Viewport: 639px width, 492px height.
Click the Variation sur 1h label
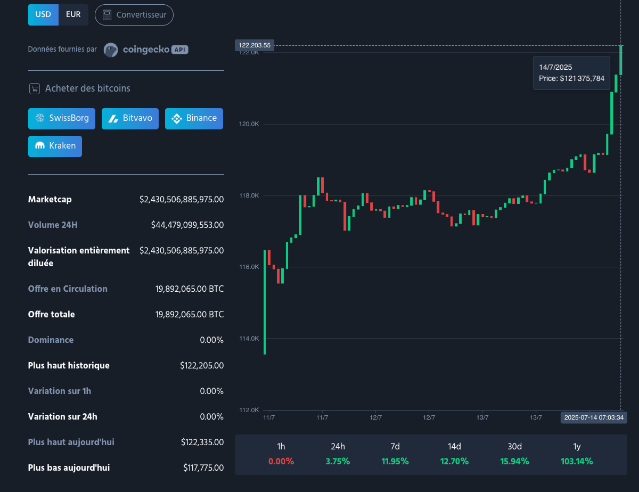point(60,391)
